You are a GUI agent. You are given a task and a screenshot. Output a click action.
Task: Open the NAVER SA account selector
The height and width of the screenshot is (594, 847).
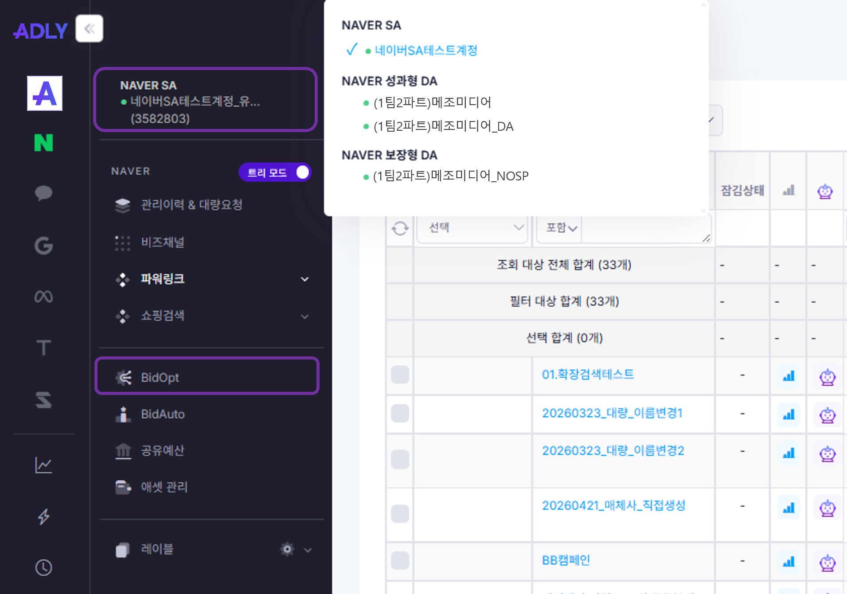click(206, 100)
